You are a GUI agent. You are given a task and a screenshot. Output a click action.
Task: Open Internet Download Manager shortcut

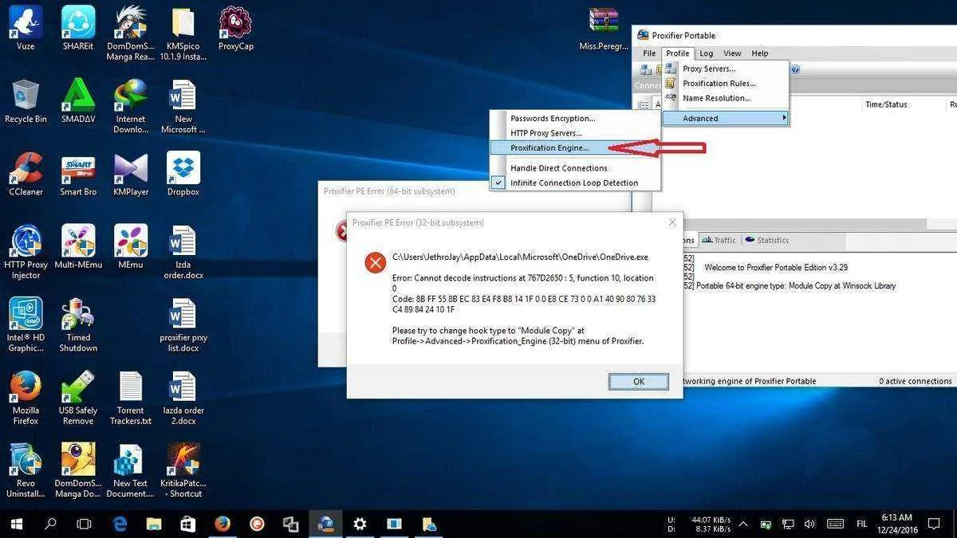[131, 106]
